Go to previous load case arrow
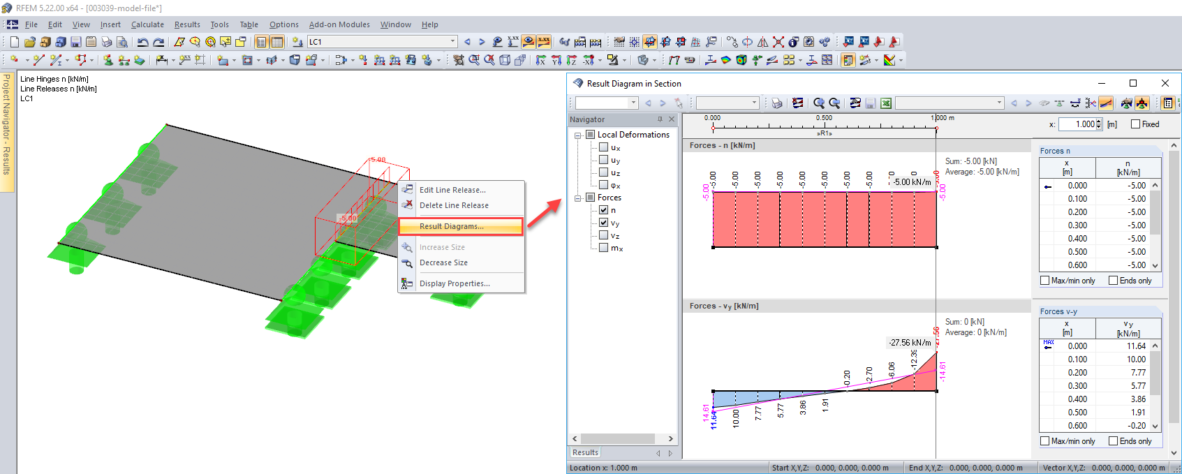The image size is (1182, 474). tap(467, 42)
